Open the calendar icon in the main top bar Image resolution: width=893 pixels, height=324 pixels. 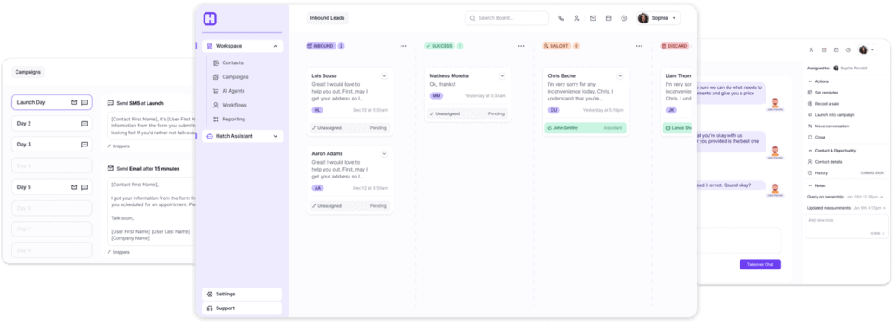pos(609,18)
